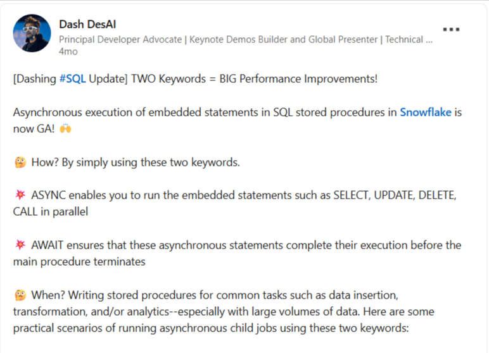
Task: Click the main procedure terminates line
Action: pyautogui.click(x=79, y=262)
